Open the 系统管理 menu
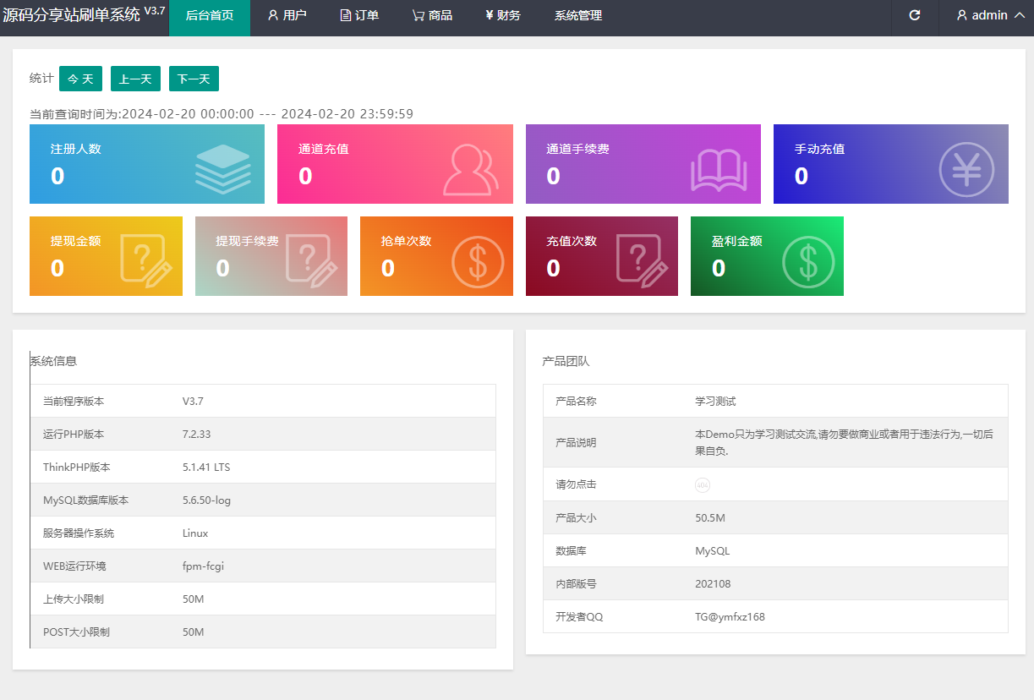This screenshot has height=700, width=1034. click(x=578, y=15)
